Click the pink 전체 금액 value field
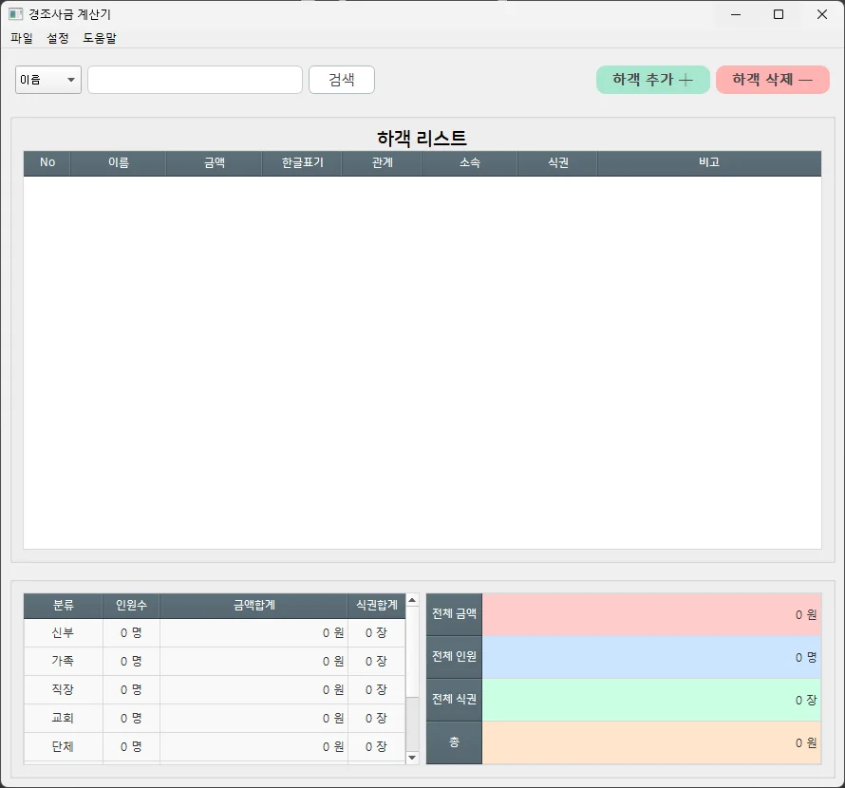 coord(651,614)
